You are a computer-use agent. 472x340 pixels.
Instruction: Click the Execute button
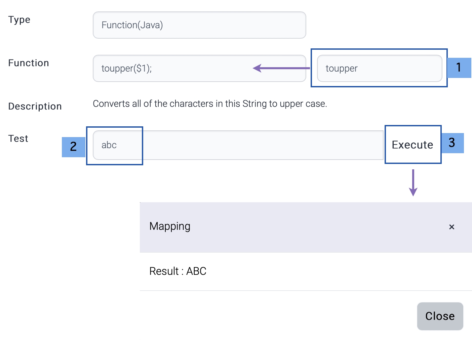[412, 145]
